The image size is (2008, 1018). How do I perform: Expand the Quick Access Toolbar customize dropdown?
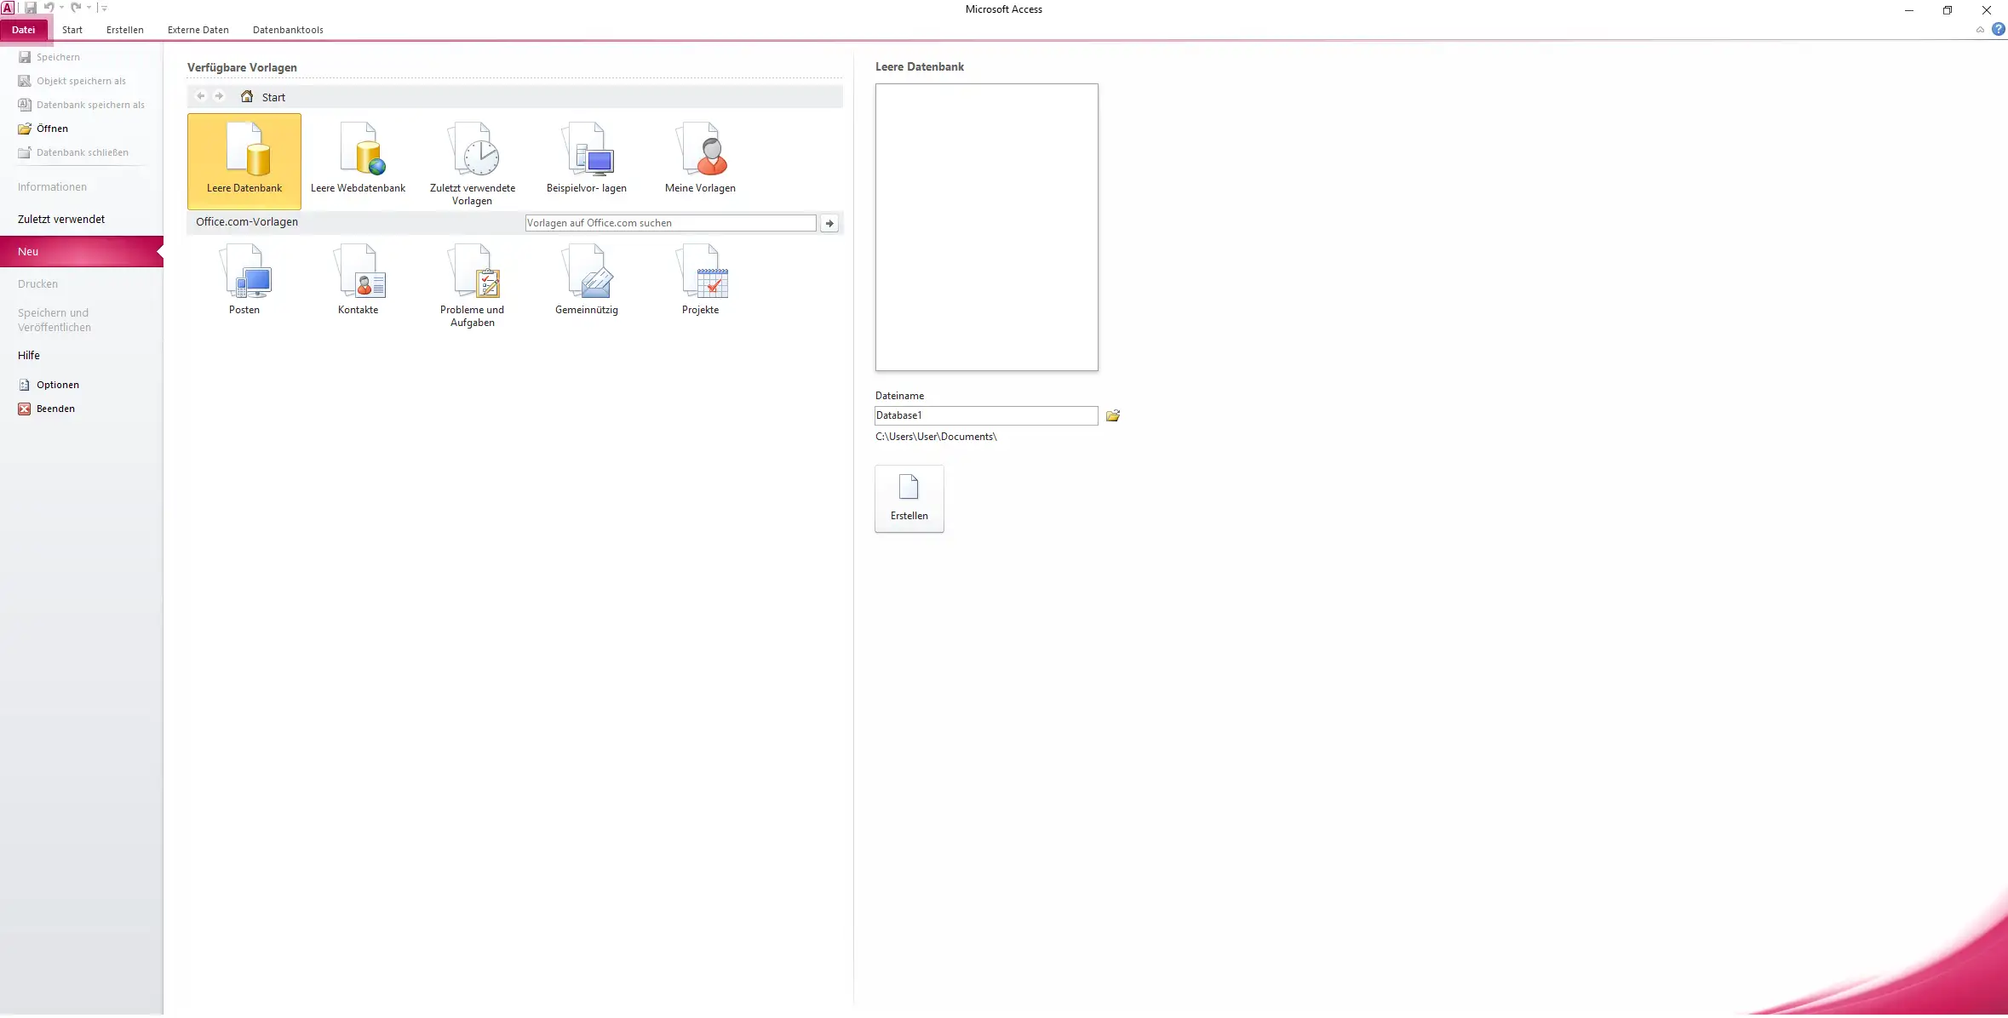[x=105, y=8]
